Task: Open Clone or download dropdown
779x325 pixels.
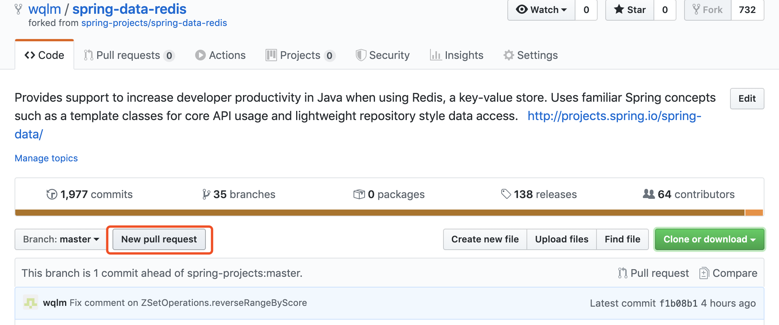Action: point(710,239)
